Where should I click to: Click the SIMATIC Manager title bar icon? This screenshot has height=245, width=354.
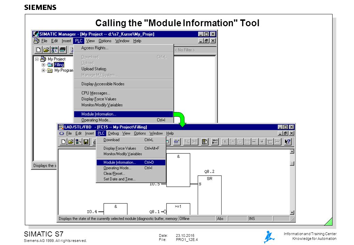coord(35,34)
